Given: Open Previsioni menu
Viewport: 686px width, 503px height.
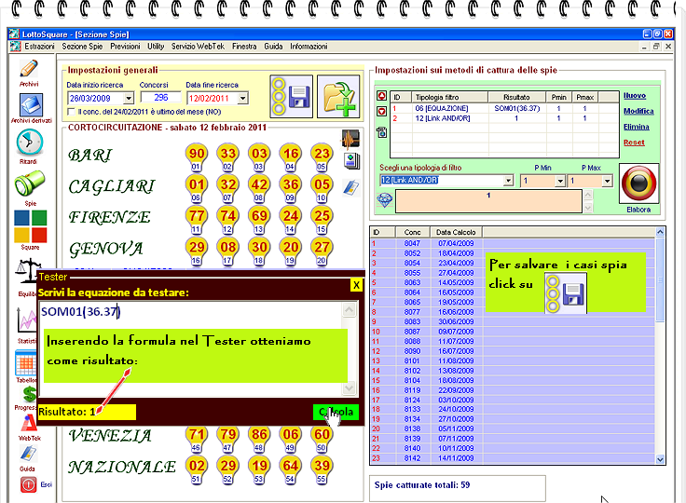Looking at the screenshot, I should coord(125,47).
